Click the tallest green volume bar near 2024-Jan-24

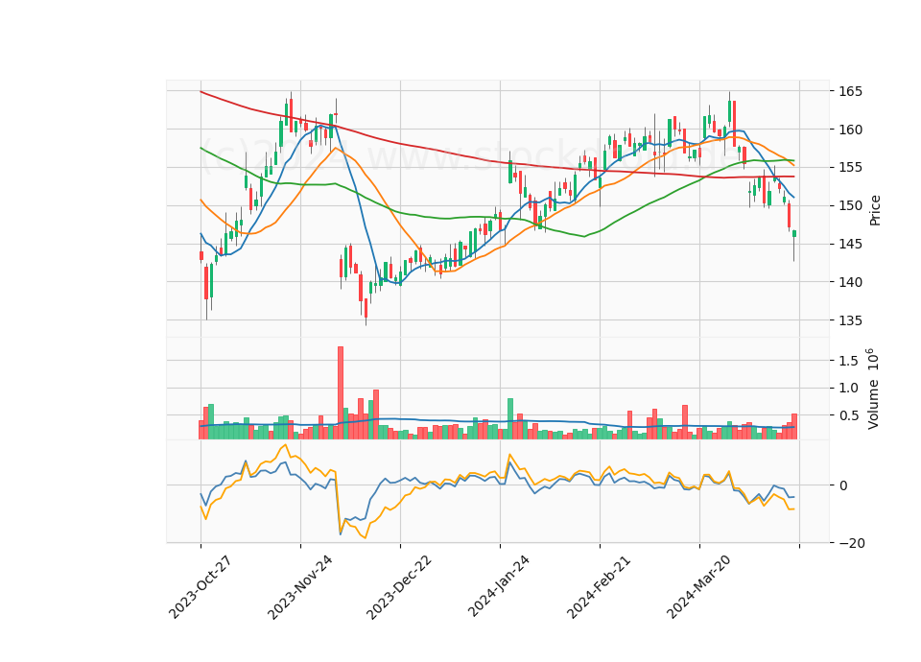[509, 419]
